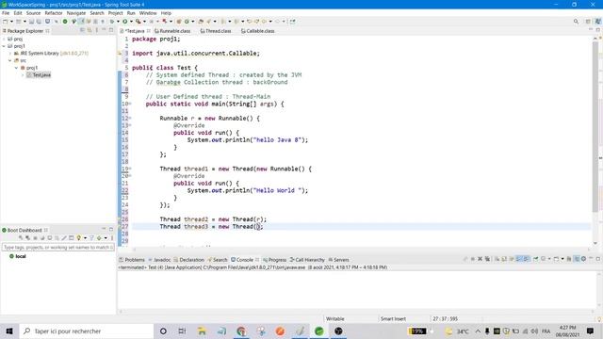
Task: Expand the proj project node
Action: pyautogui.click(x=4, y=39)
